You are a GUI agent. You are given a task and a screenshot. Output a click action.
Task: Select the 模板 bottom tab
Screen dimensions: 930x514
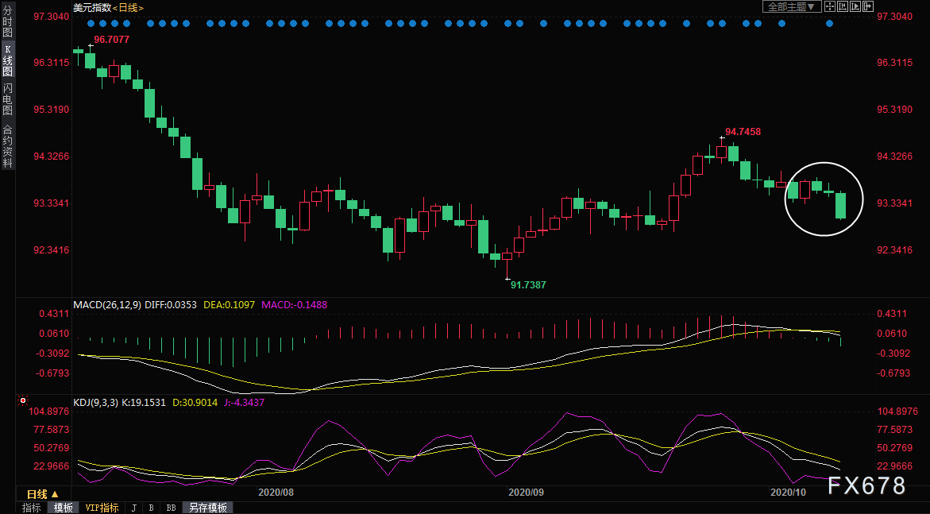tap(64, 508)
